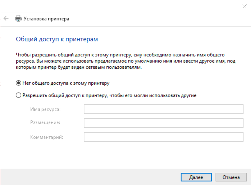The width and height of the screenshot is (251, 185).
Task: Click the Установка принтера window title
Action: tap(46, 19)
